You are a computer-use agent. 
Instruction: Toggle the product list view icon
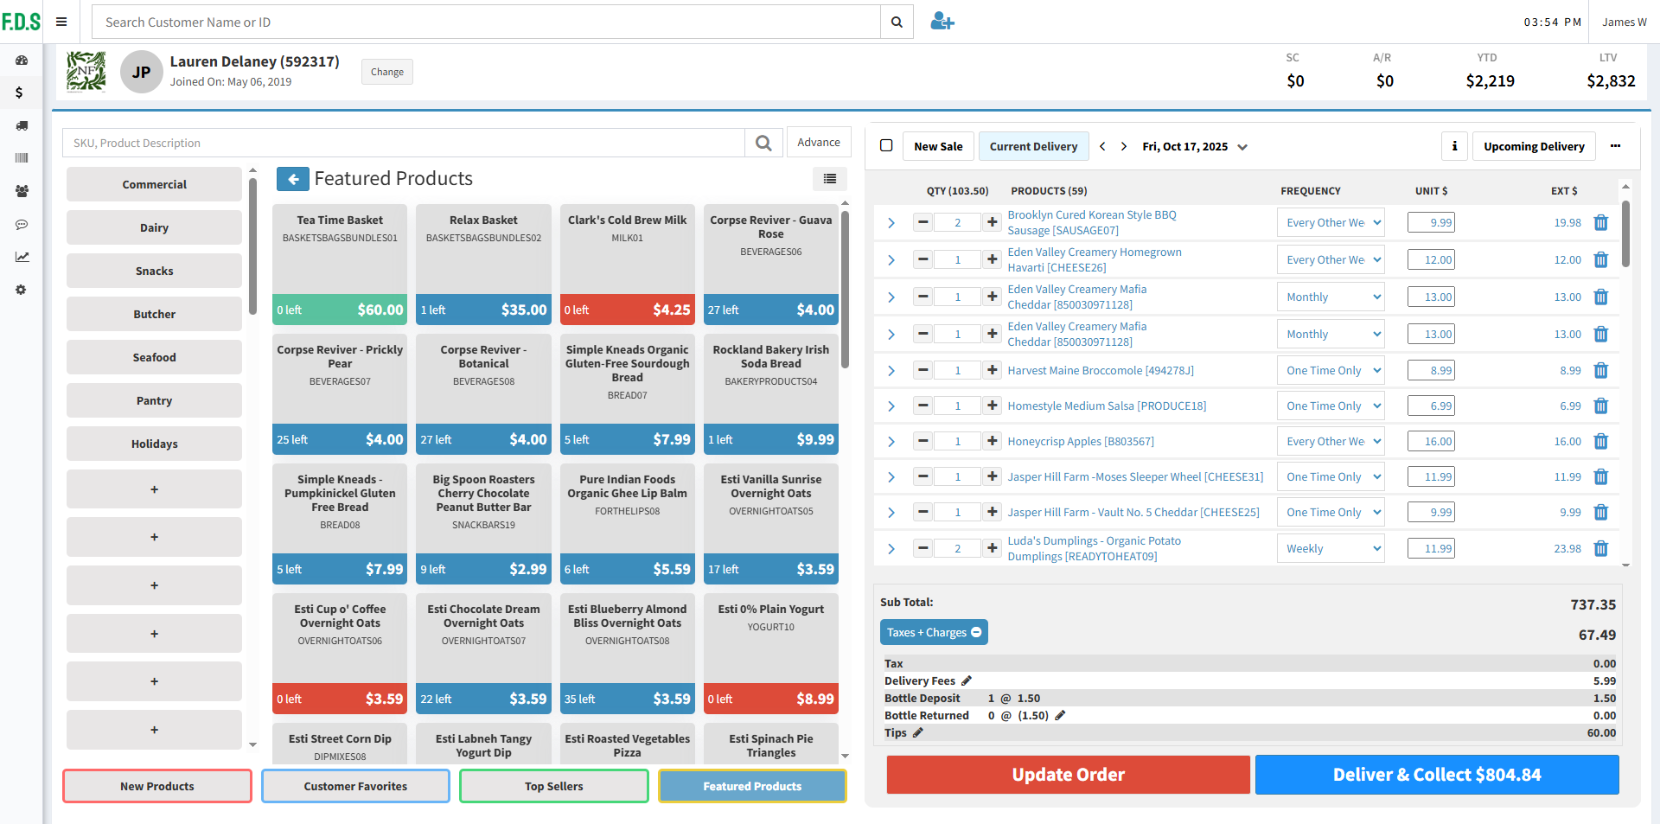click(x=829, y=179)
